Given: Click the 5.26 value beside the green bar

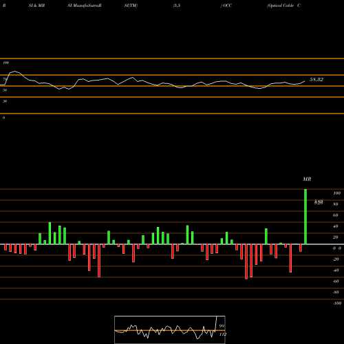Looking at the screenshot, I should point(319,202).
